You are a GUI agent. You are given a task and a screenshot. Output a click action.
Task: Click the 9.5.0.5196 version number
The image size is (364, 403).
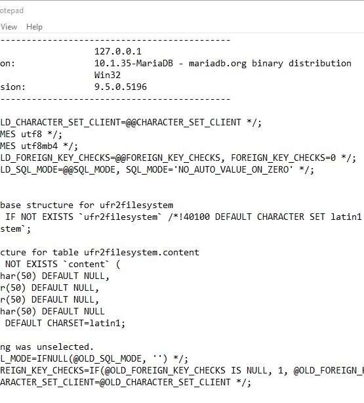tap(121, 87)
